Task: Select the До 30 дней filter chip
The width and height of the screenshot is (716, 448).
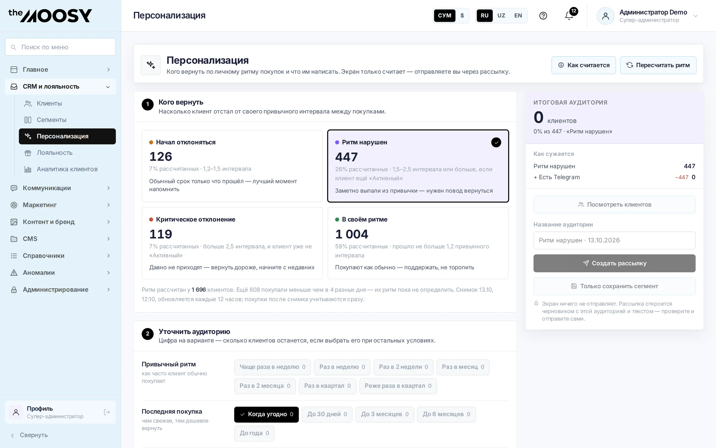Action: (327, 414)
